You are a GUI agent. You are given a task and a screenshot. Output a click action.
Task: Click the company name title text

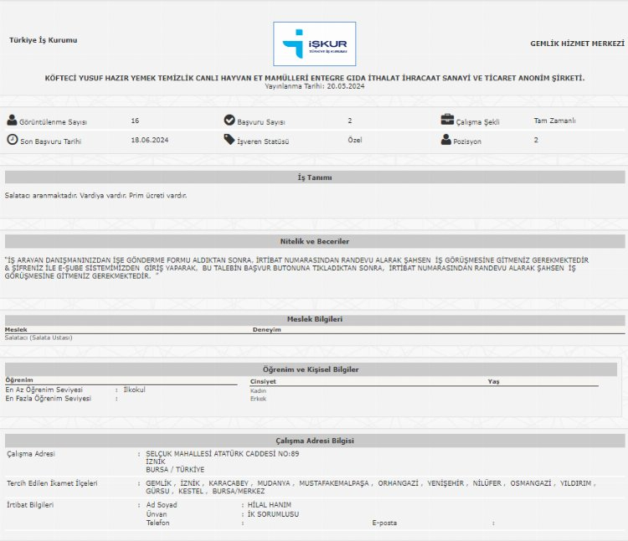coord(314,78)
